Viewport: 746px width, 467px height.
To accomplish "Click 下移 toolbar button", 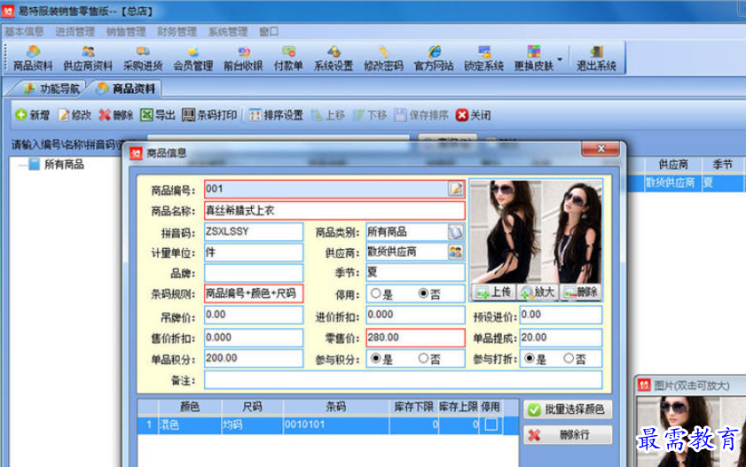I will point(370,115).
